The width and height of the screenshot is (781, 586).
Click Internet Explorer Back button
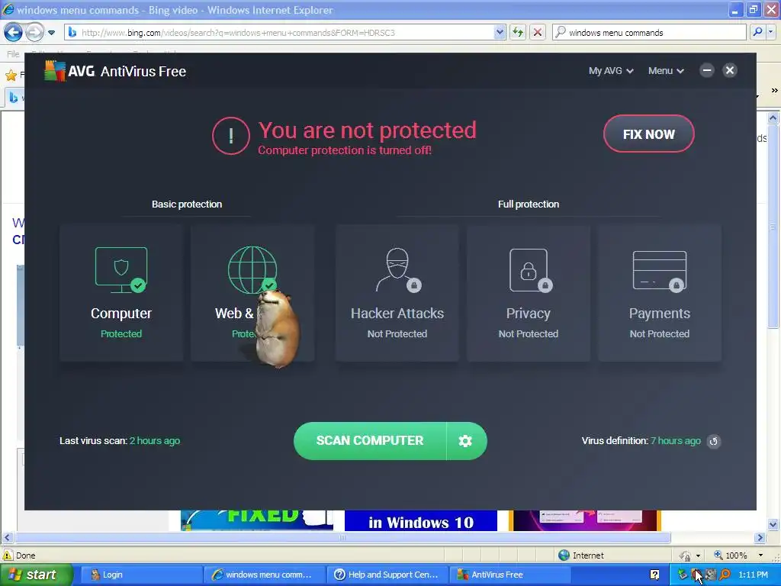pyautogui.click(x=14, y=32)
